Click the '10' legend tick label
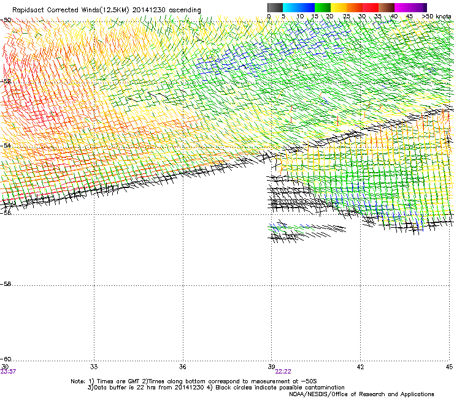The image size is (454, 398). tap(300, 17)
